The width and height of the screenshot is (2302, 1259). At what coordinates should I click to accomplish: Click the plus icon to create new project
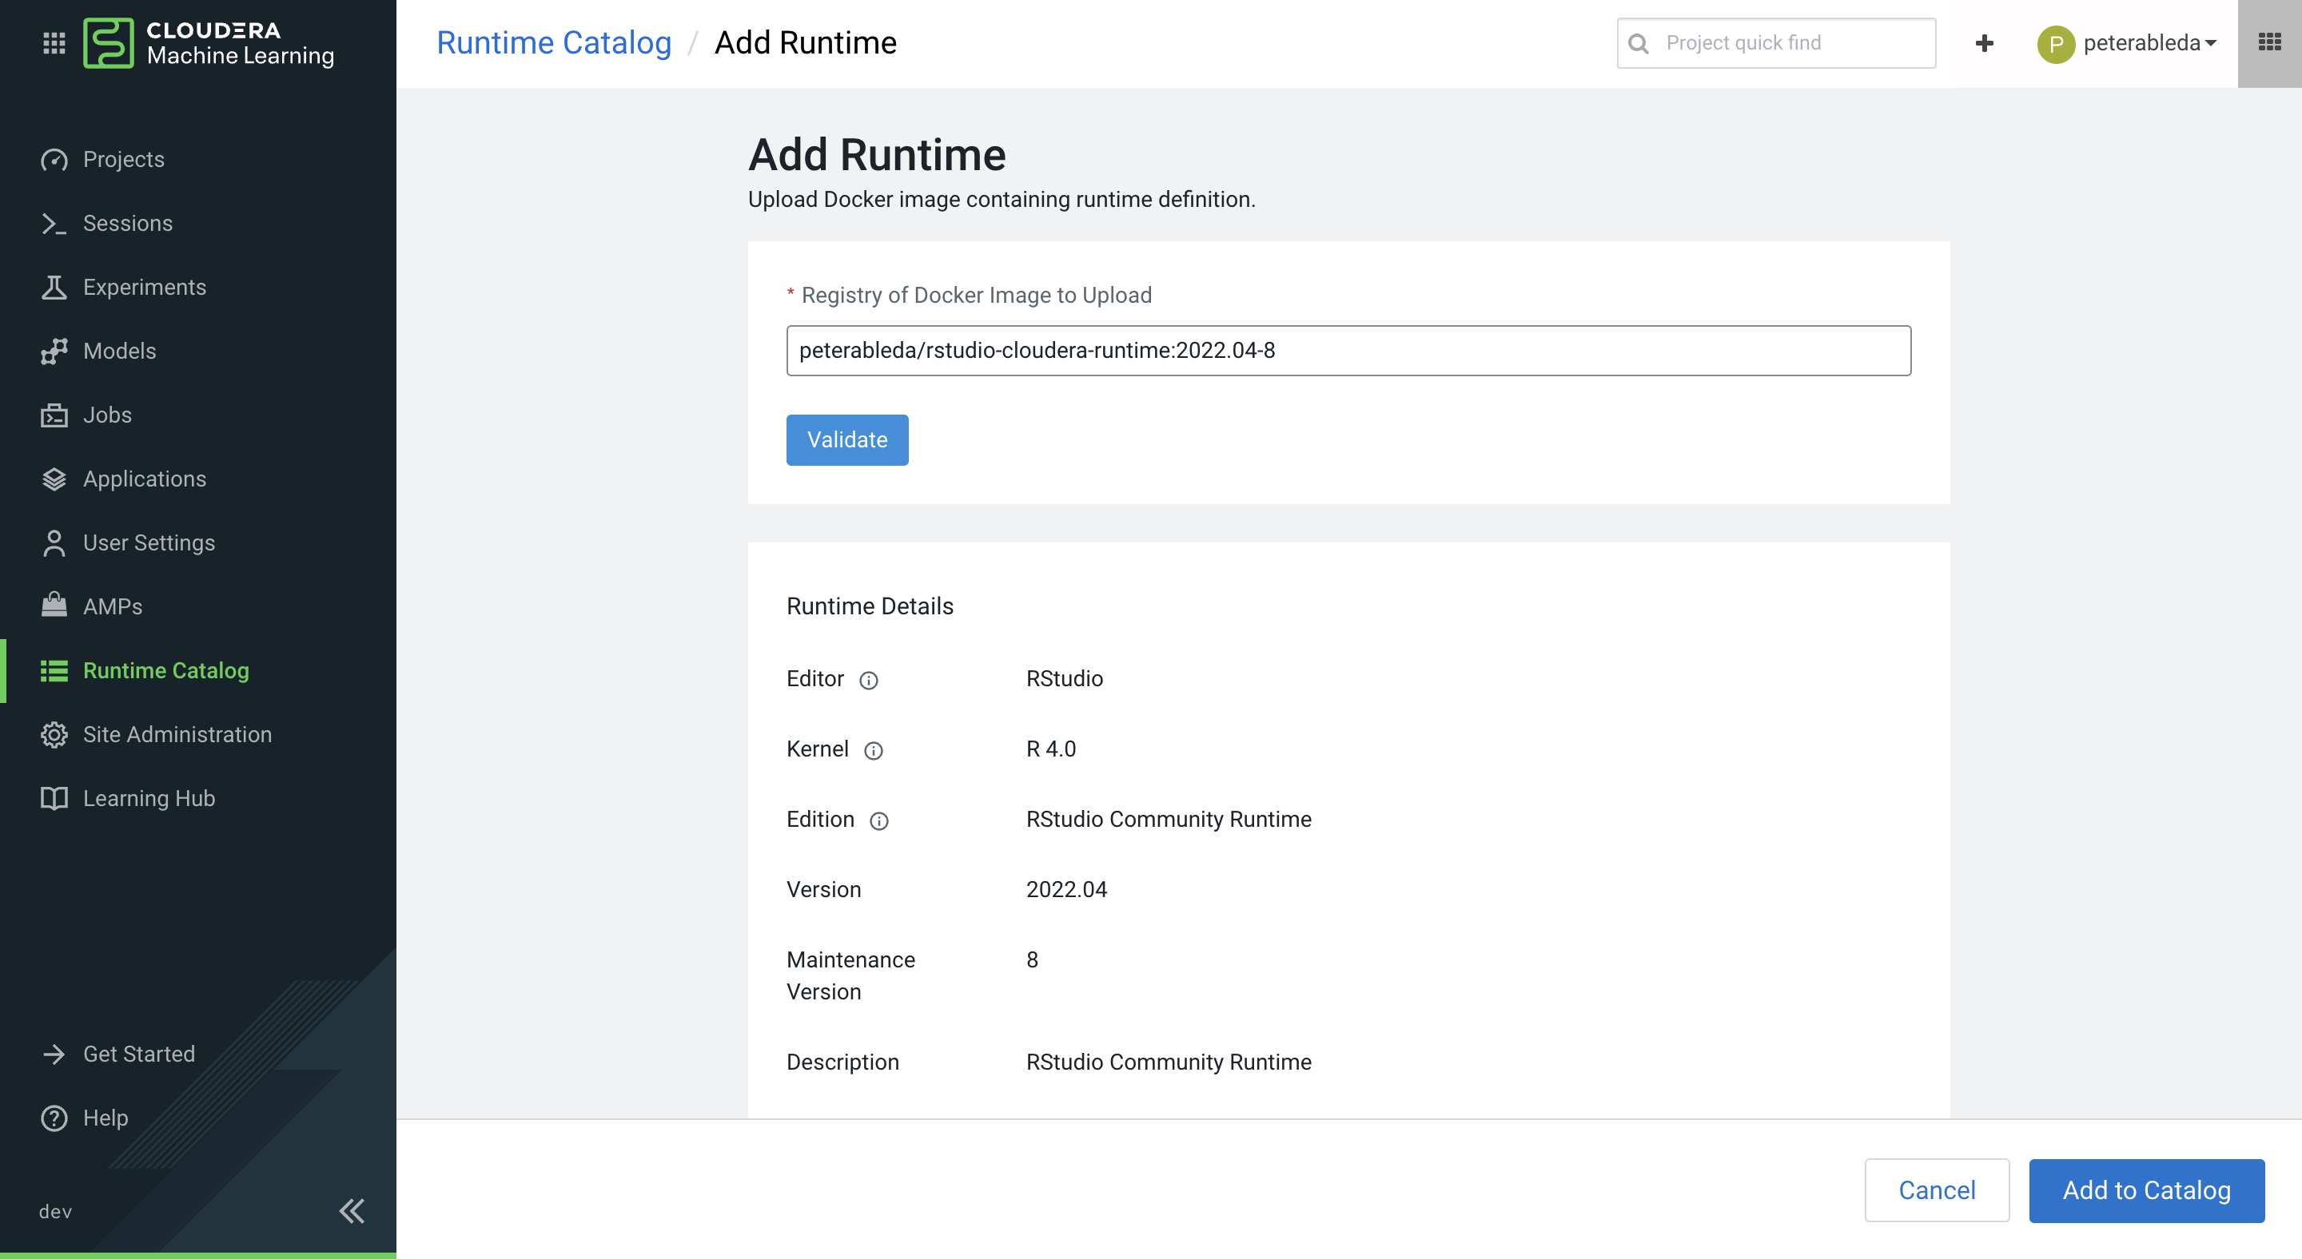[1984, 42]
